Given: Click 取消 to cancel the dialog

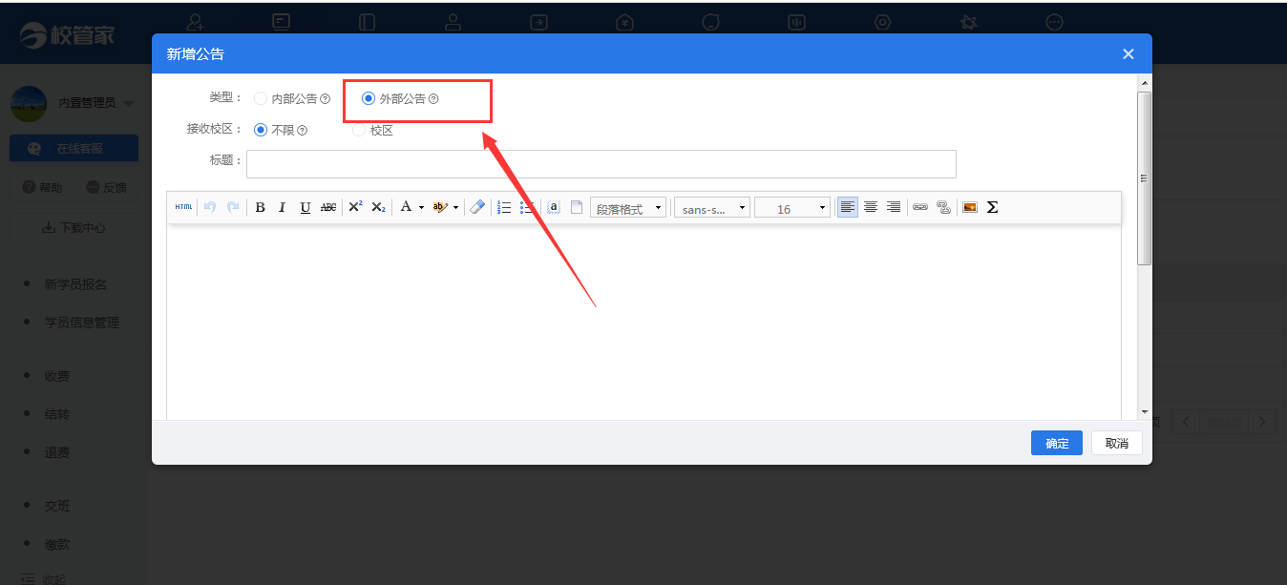Looking at the screenshot, I should 1117,443.
